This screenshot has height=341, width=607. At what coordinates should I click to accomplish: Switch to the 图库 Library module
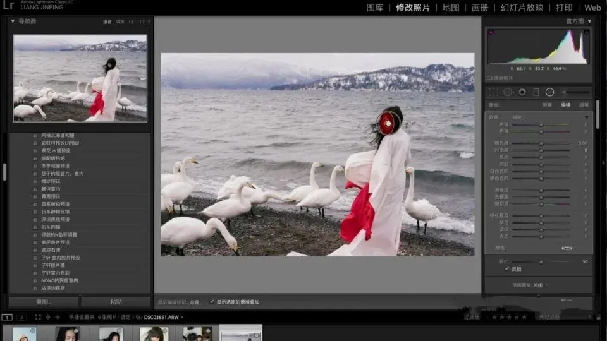coord(375,8)
